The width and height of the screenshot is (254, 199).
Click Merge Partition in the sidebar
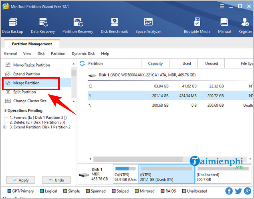[x=26, y=83]
